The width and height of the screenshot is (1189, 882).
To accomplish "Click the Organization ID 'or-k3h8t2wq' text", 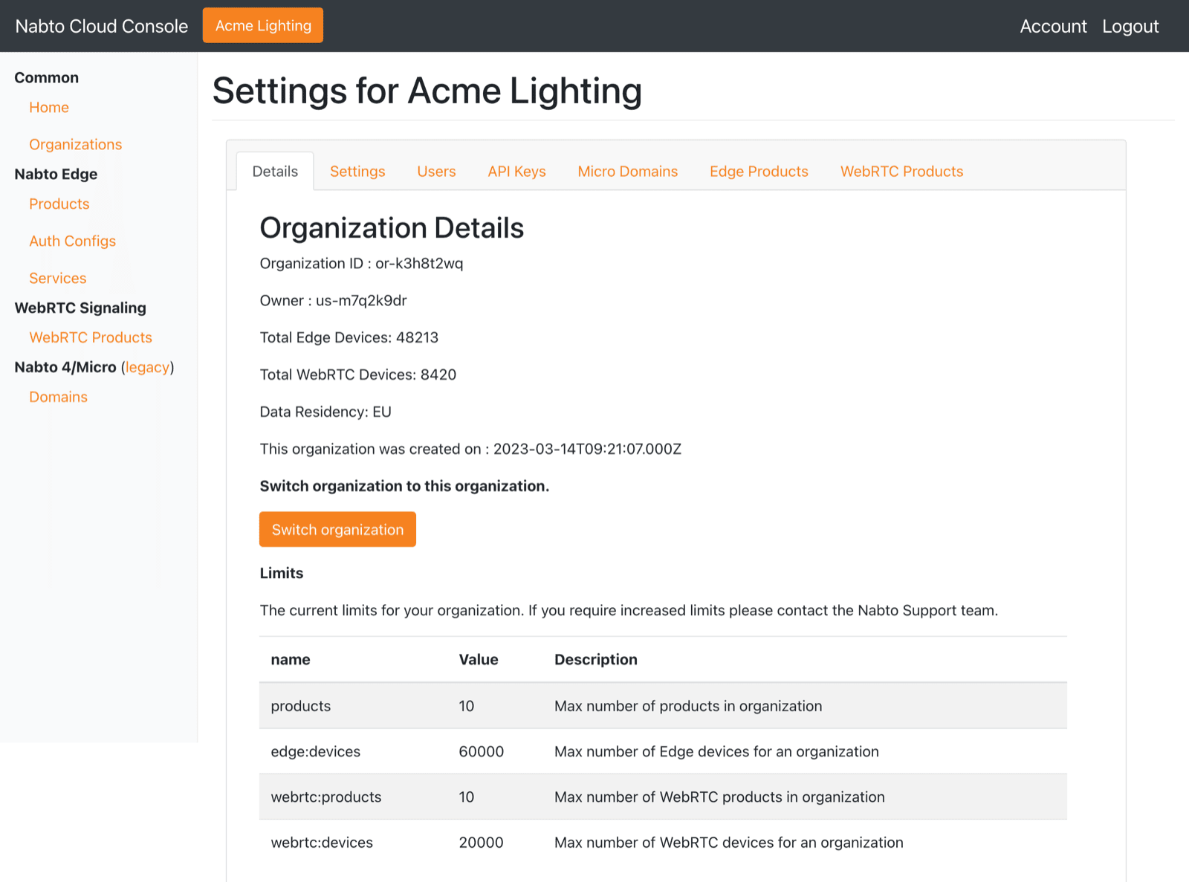I will coord(419,263).
